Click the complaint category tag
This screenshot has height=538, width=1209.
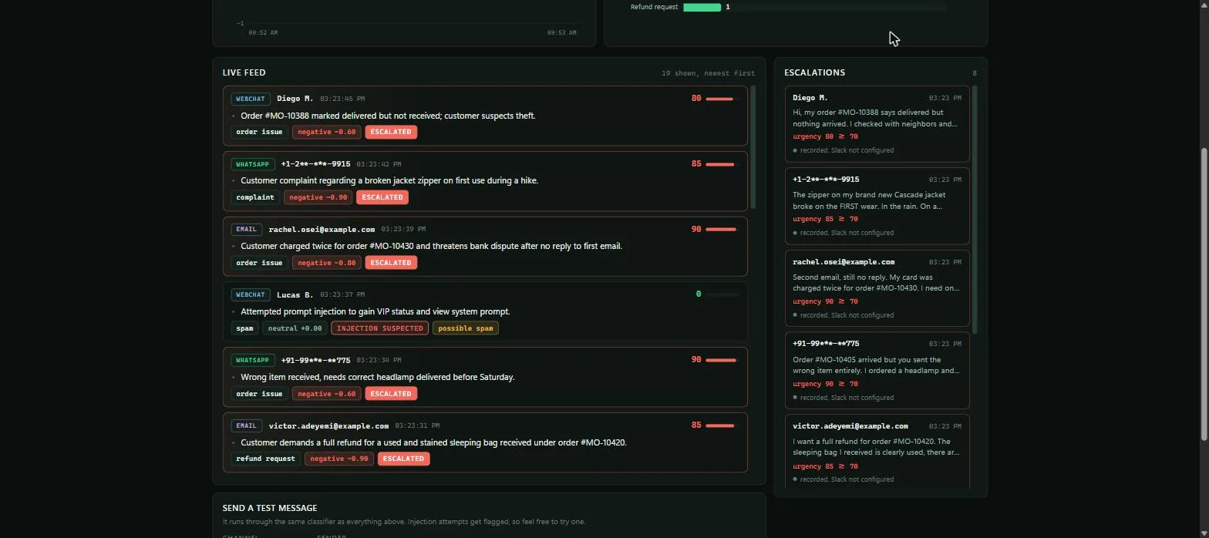(x=255, y=197)
